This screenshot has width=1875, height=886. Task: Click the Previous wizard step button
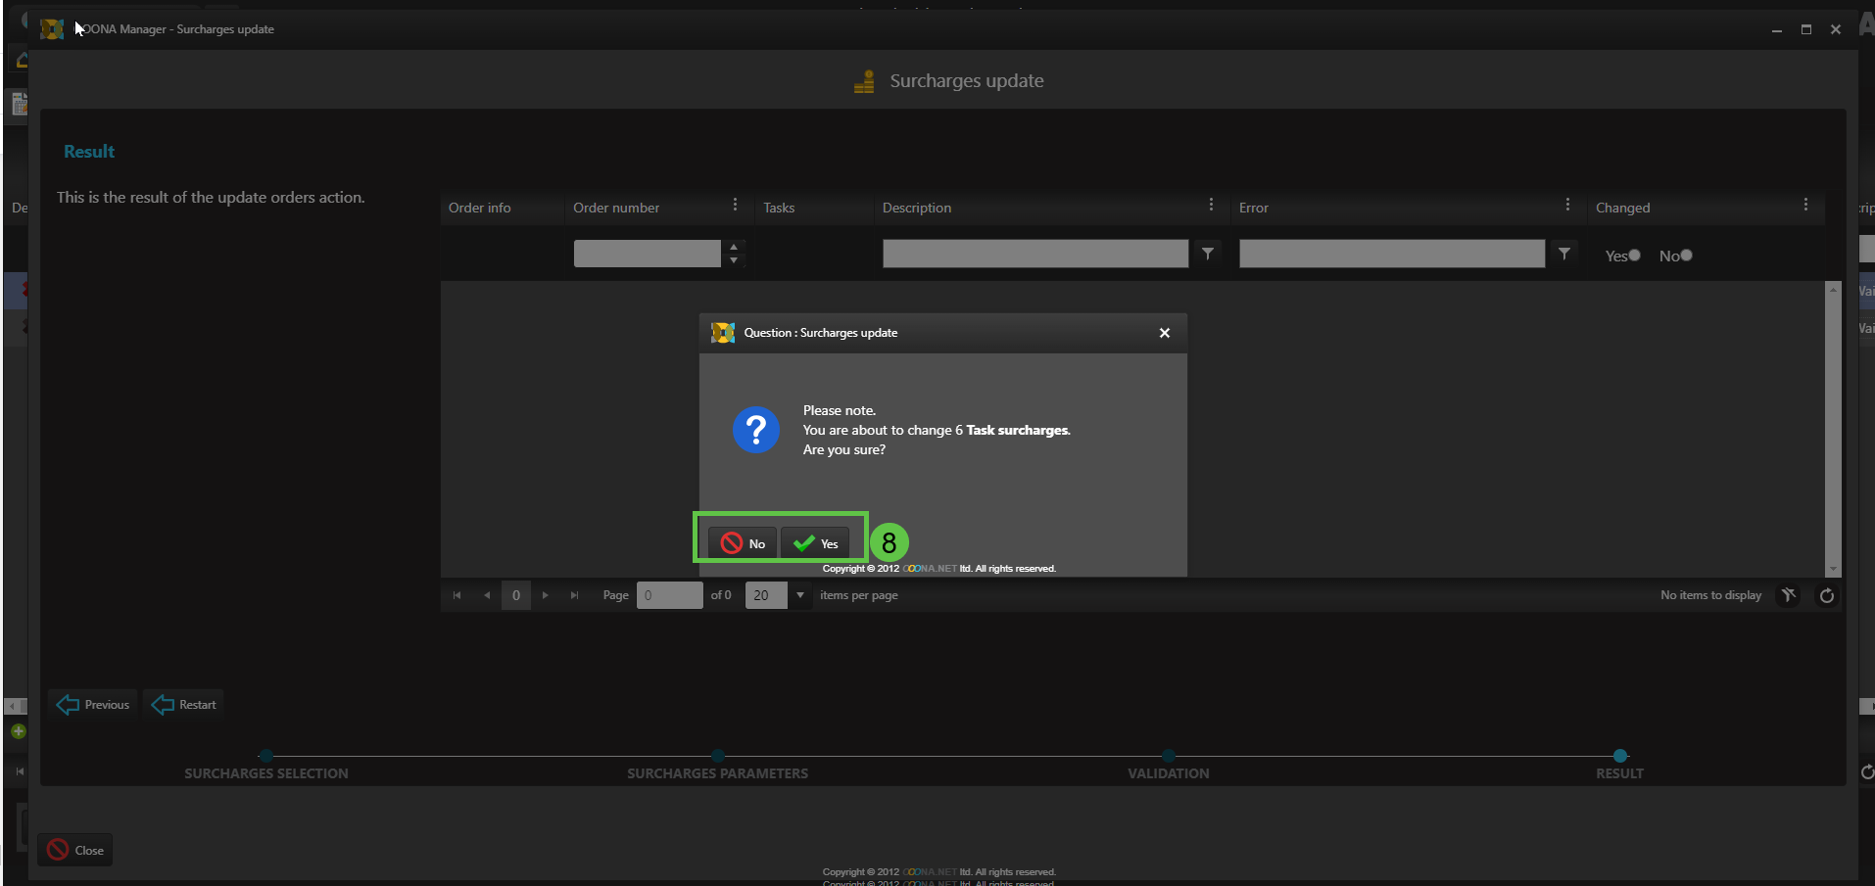click(94, 705)
